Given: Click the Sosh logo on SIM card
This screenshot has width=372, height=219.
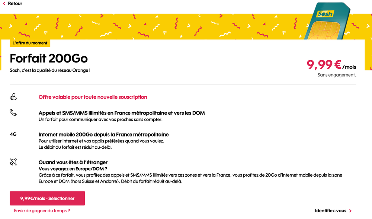Looking at the screenshot, I should point(325,14).
